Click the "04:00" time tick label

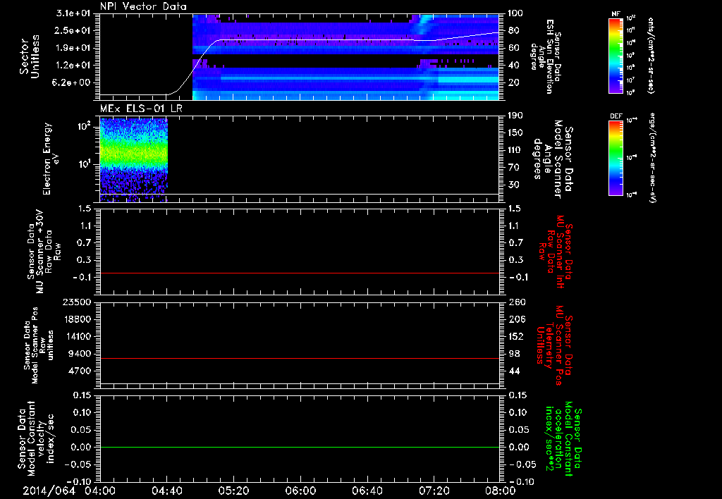(x=100, y=491)
